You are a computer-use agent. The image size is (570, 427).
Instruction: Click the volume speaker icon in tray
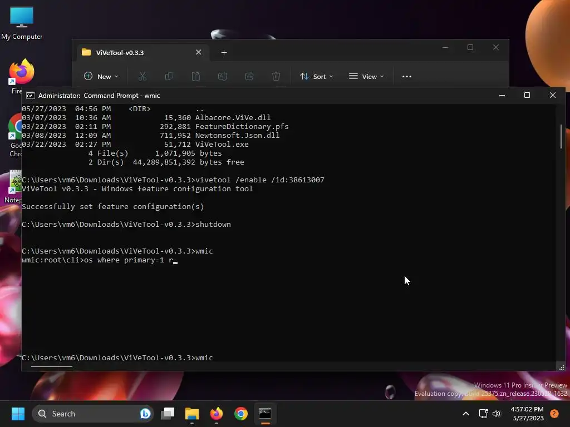(496, 414)
